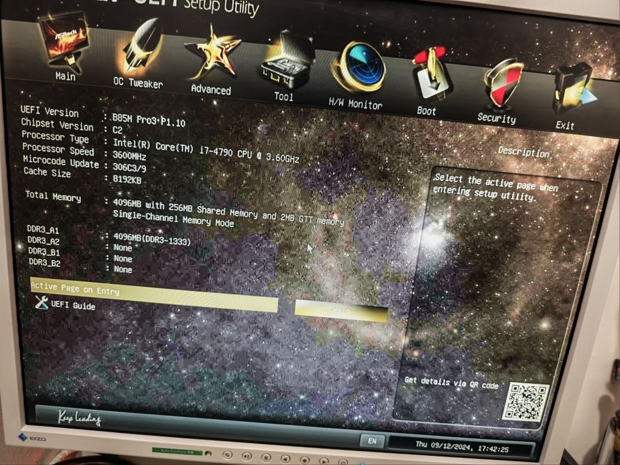
Task: Open the Tool toolbox icon
Action: [286, 61]
